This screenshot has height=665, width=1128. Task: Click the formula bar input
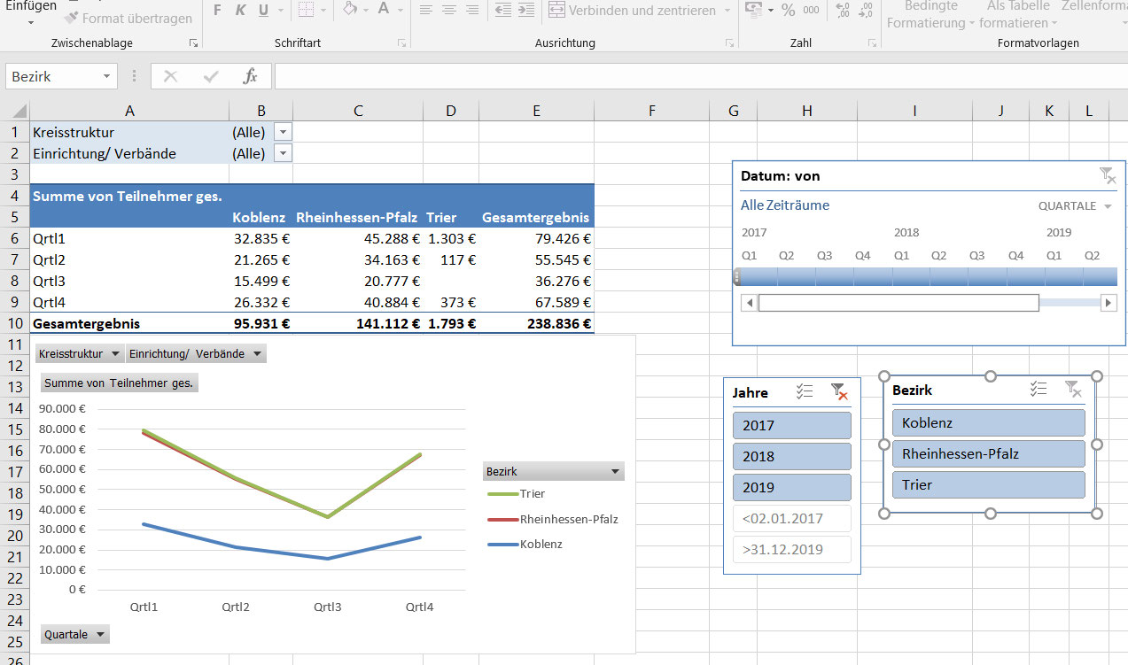[x=701, y=76]
